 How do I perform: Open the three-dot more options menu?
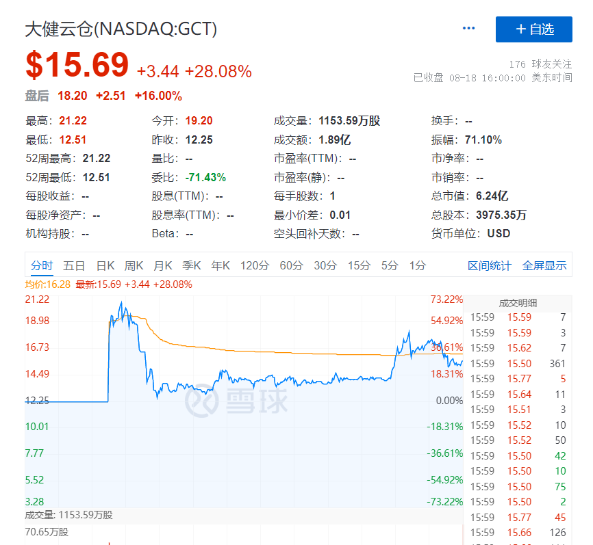[468, 28]
